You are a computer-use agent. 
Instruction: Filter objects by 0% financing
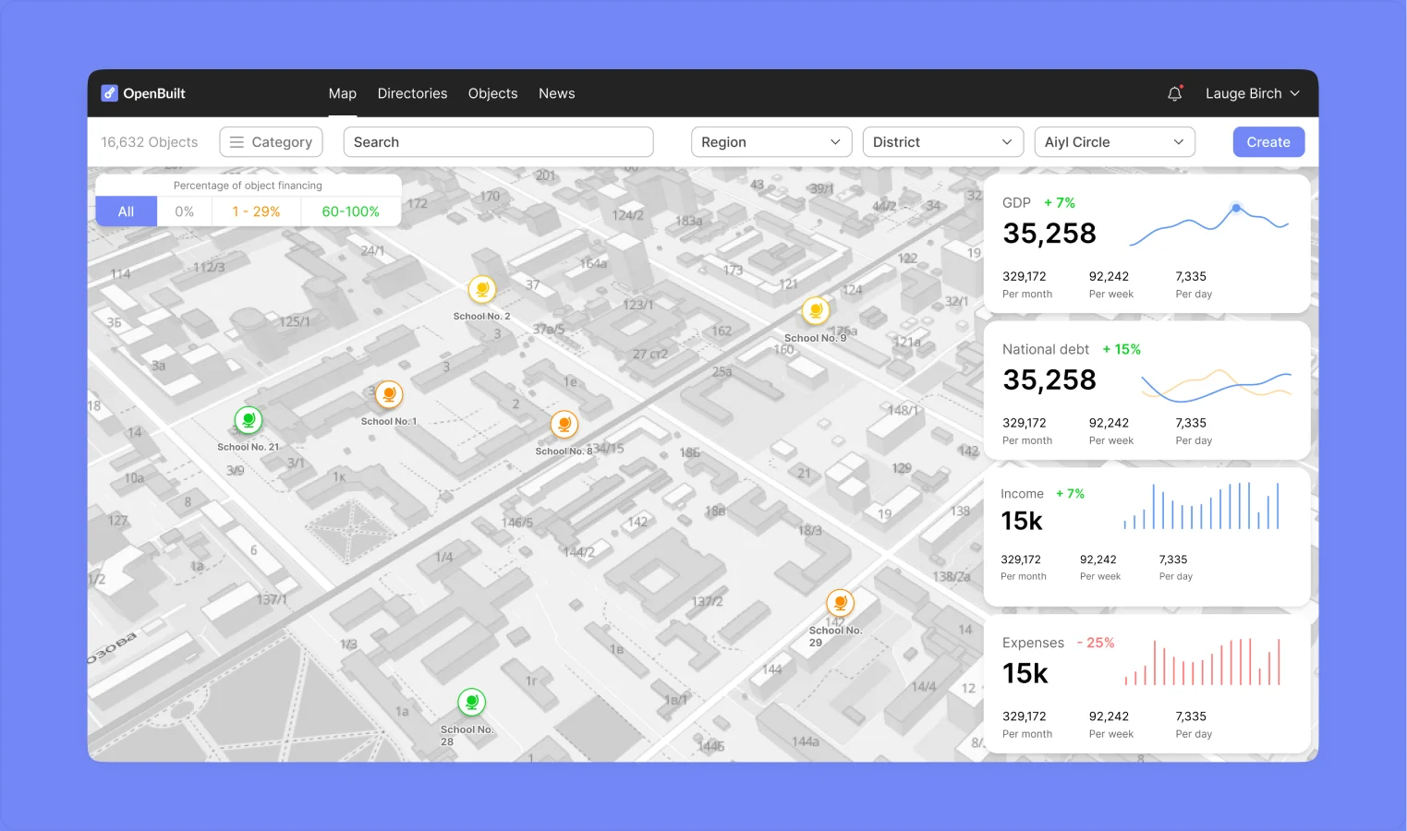pos(185,211)
